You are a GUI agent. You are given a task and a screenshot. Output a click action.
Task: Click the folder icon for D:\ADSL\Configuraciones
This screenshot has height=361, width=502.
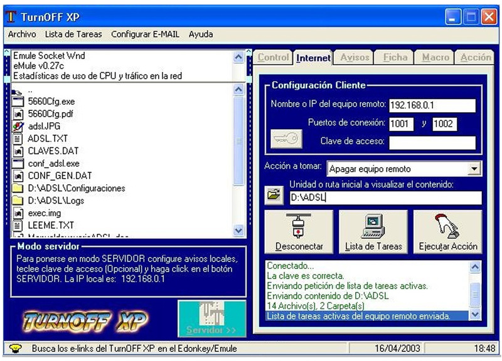18,188
